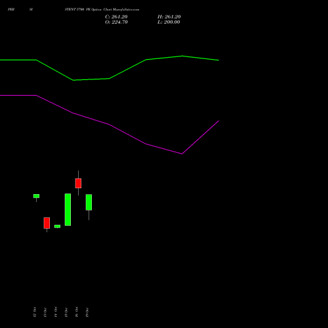Screen dimensions: 328x328
Task: Click the high value H: 261.20
Action: (x=169, y=17)
